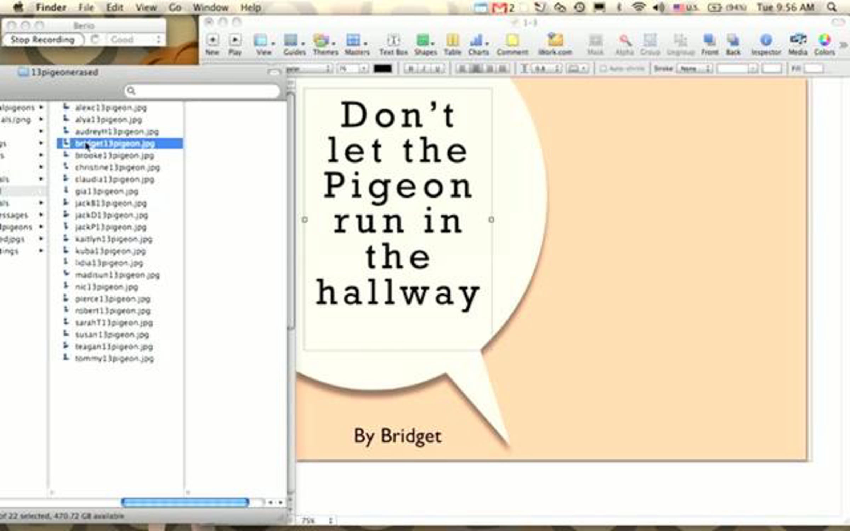Open the Window menu
The image size is (850, 531).
pyautogui.click(x=211, y=7)
